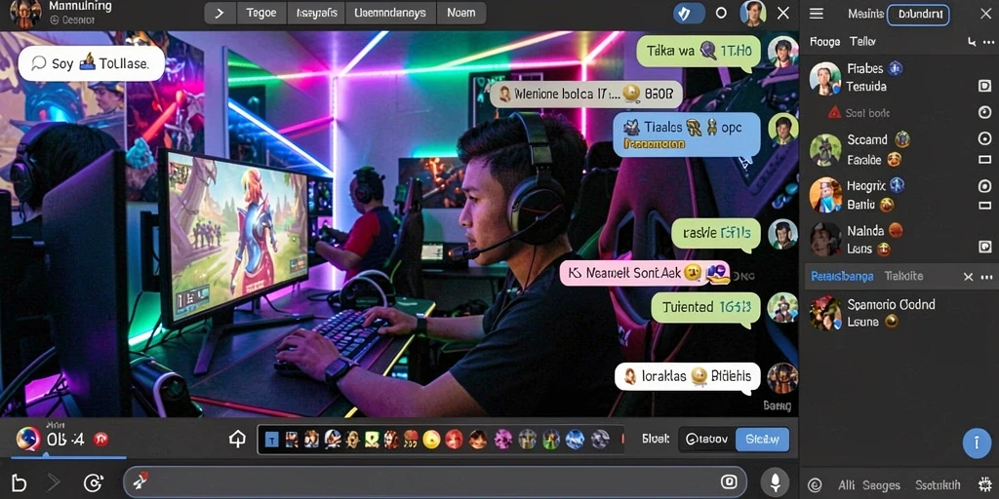Click the Gtatov button
999x499 pixels.
(x=707, y=440)
